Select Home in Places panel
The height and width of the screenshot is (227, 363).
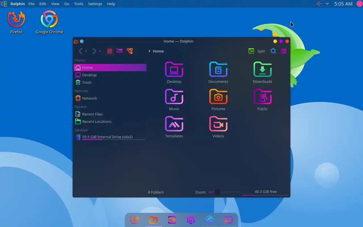(x=110, y=68)
